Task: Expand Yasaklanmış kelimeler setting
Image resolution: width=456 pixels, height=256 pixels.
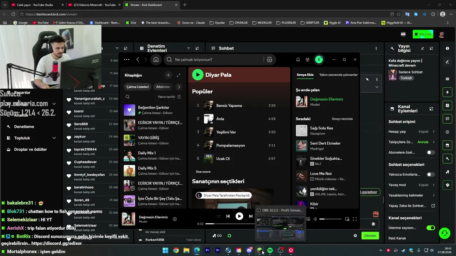Action: coord(434,195)
